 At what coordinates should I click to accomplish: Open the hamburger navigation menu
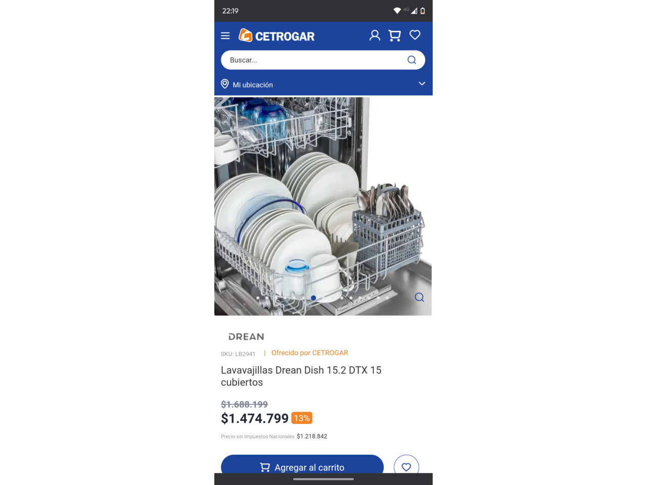point(225,36)
